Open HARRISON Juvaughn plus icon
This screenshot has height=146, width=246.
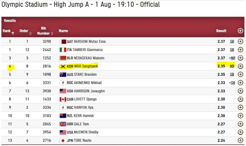coord(240,91)
